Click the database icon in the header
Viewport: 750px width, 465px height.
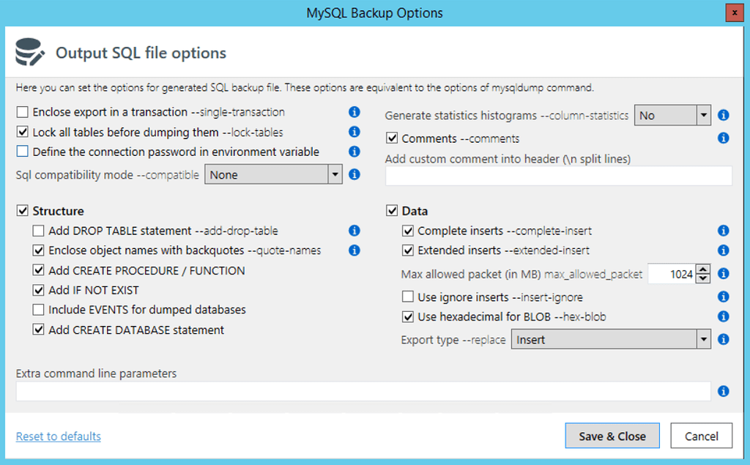[31, 51]
